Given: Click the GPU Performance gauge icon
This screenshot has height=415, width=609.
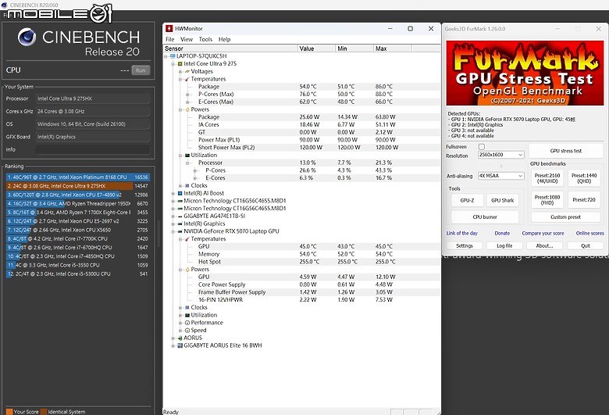Looking at the screenshot, I should pos(187,323).
